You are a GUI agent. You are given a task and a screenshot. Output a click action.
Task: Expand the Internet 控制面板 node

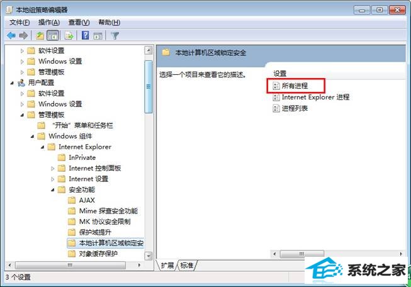(53, 169)
